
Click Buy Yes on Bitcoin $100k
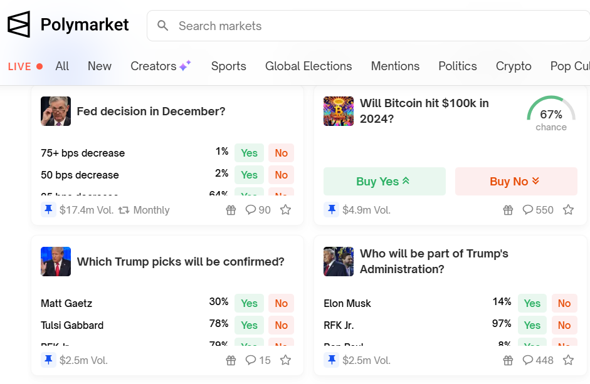[384, 182]
